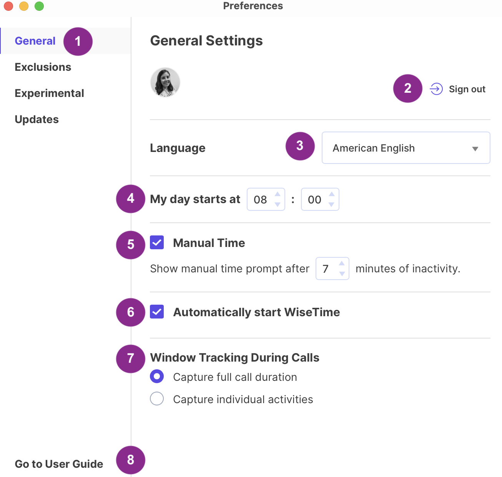Open the General preferences tab
Viewport: 502px width, 477px height.
point(35,41)
